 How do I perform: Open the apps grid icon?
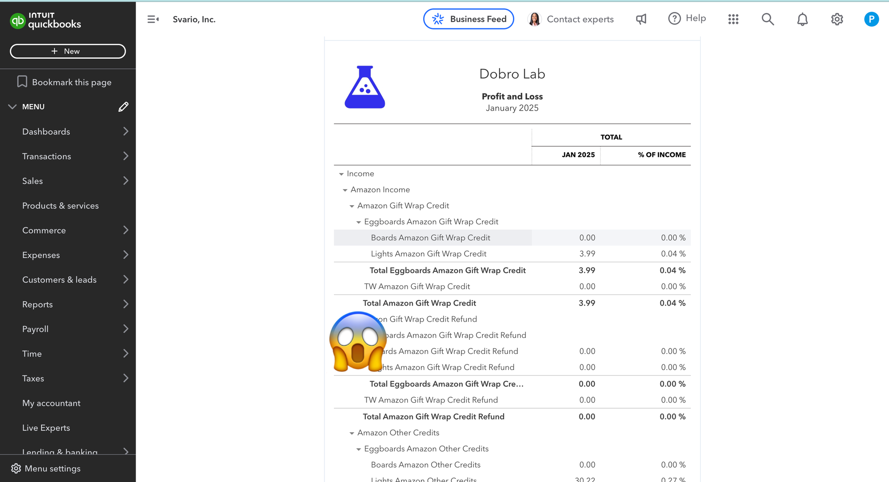click(x=733, y=19)
